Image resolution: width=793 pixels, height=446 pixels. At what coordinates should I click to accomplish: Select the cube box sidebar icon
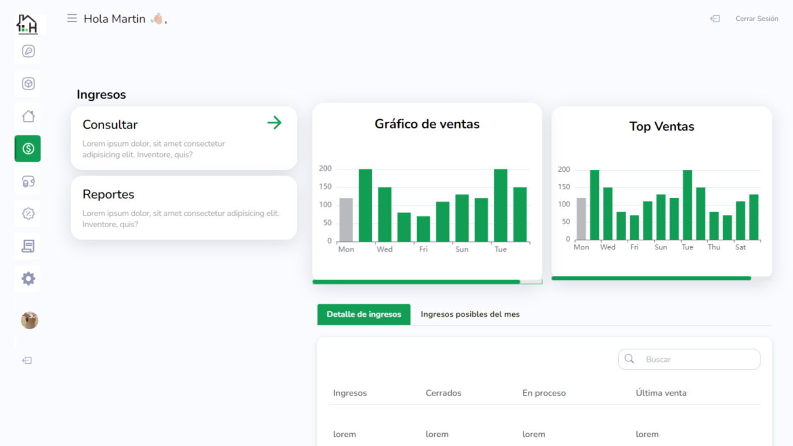(x=28, y=84)
